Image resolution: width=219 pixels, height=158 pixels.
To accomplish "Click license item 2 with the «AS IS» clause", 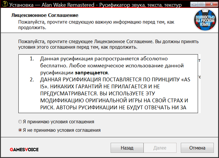I will pyautogui.click(x=115, y=93).
